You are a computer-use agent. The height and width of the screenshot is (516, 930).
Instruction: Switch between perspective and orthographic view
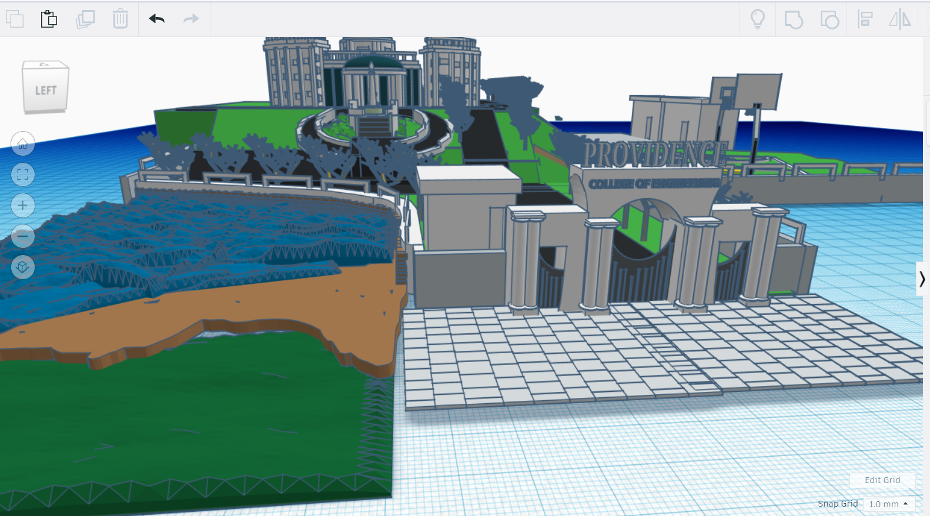click(23, 267)
